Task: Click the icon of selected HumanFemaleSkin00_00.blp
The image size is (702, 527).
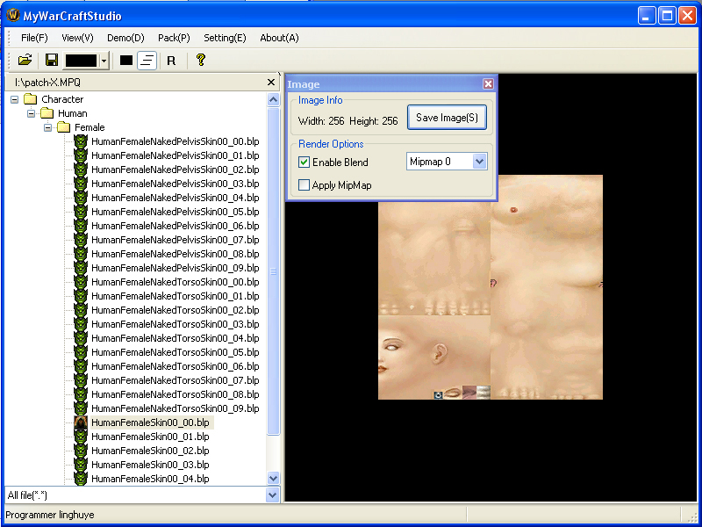Action: [x=81, y=422]
